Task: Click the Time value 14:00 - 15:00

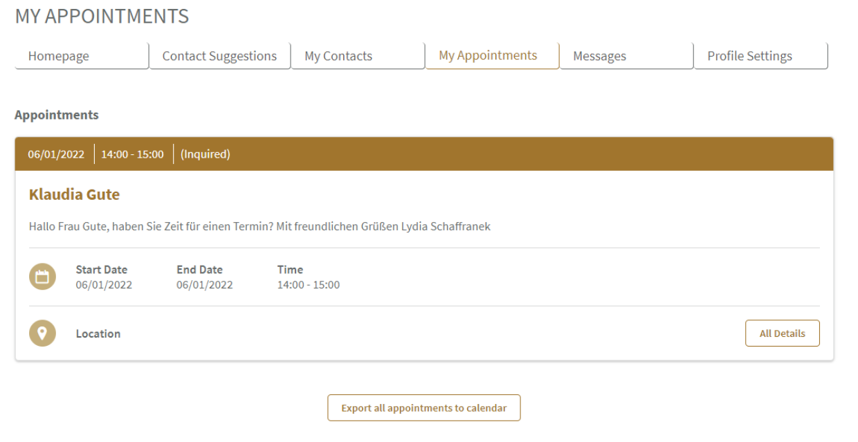Action: 309,285
